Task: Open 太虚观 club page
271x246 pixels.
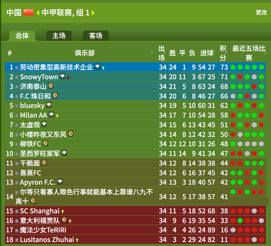Action: tap(30, 125)
